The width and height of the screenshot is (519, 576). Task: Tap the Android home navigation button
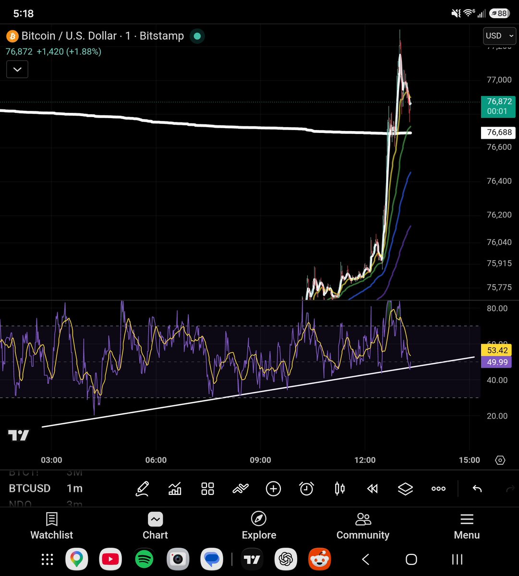411,559
